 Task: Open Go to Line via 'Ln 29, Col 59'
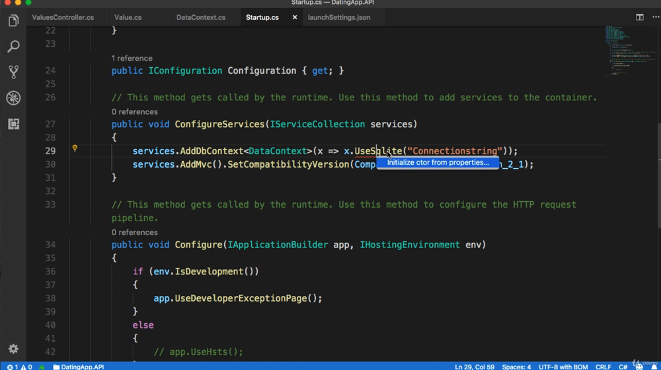click(x=474, y=367)
